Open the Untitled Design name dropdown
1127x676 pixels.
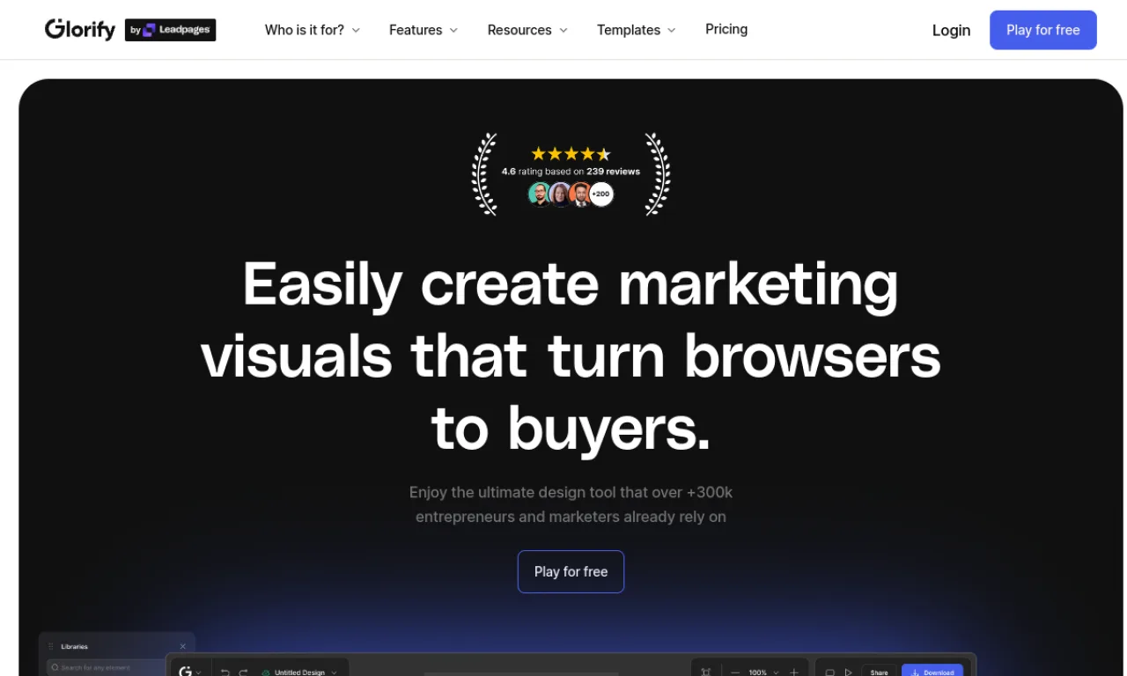[x=299, y=672]
